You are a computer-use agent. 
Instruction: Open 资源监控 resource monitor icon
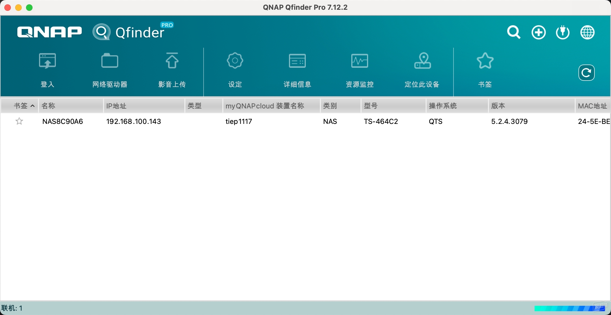point(360,61)
